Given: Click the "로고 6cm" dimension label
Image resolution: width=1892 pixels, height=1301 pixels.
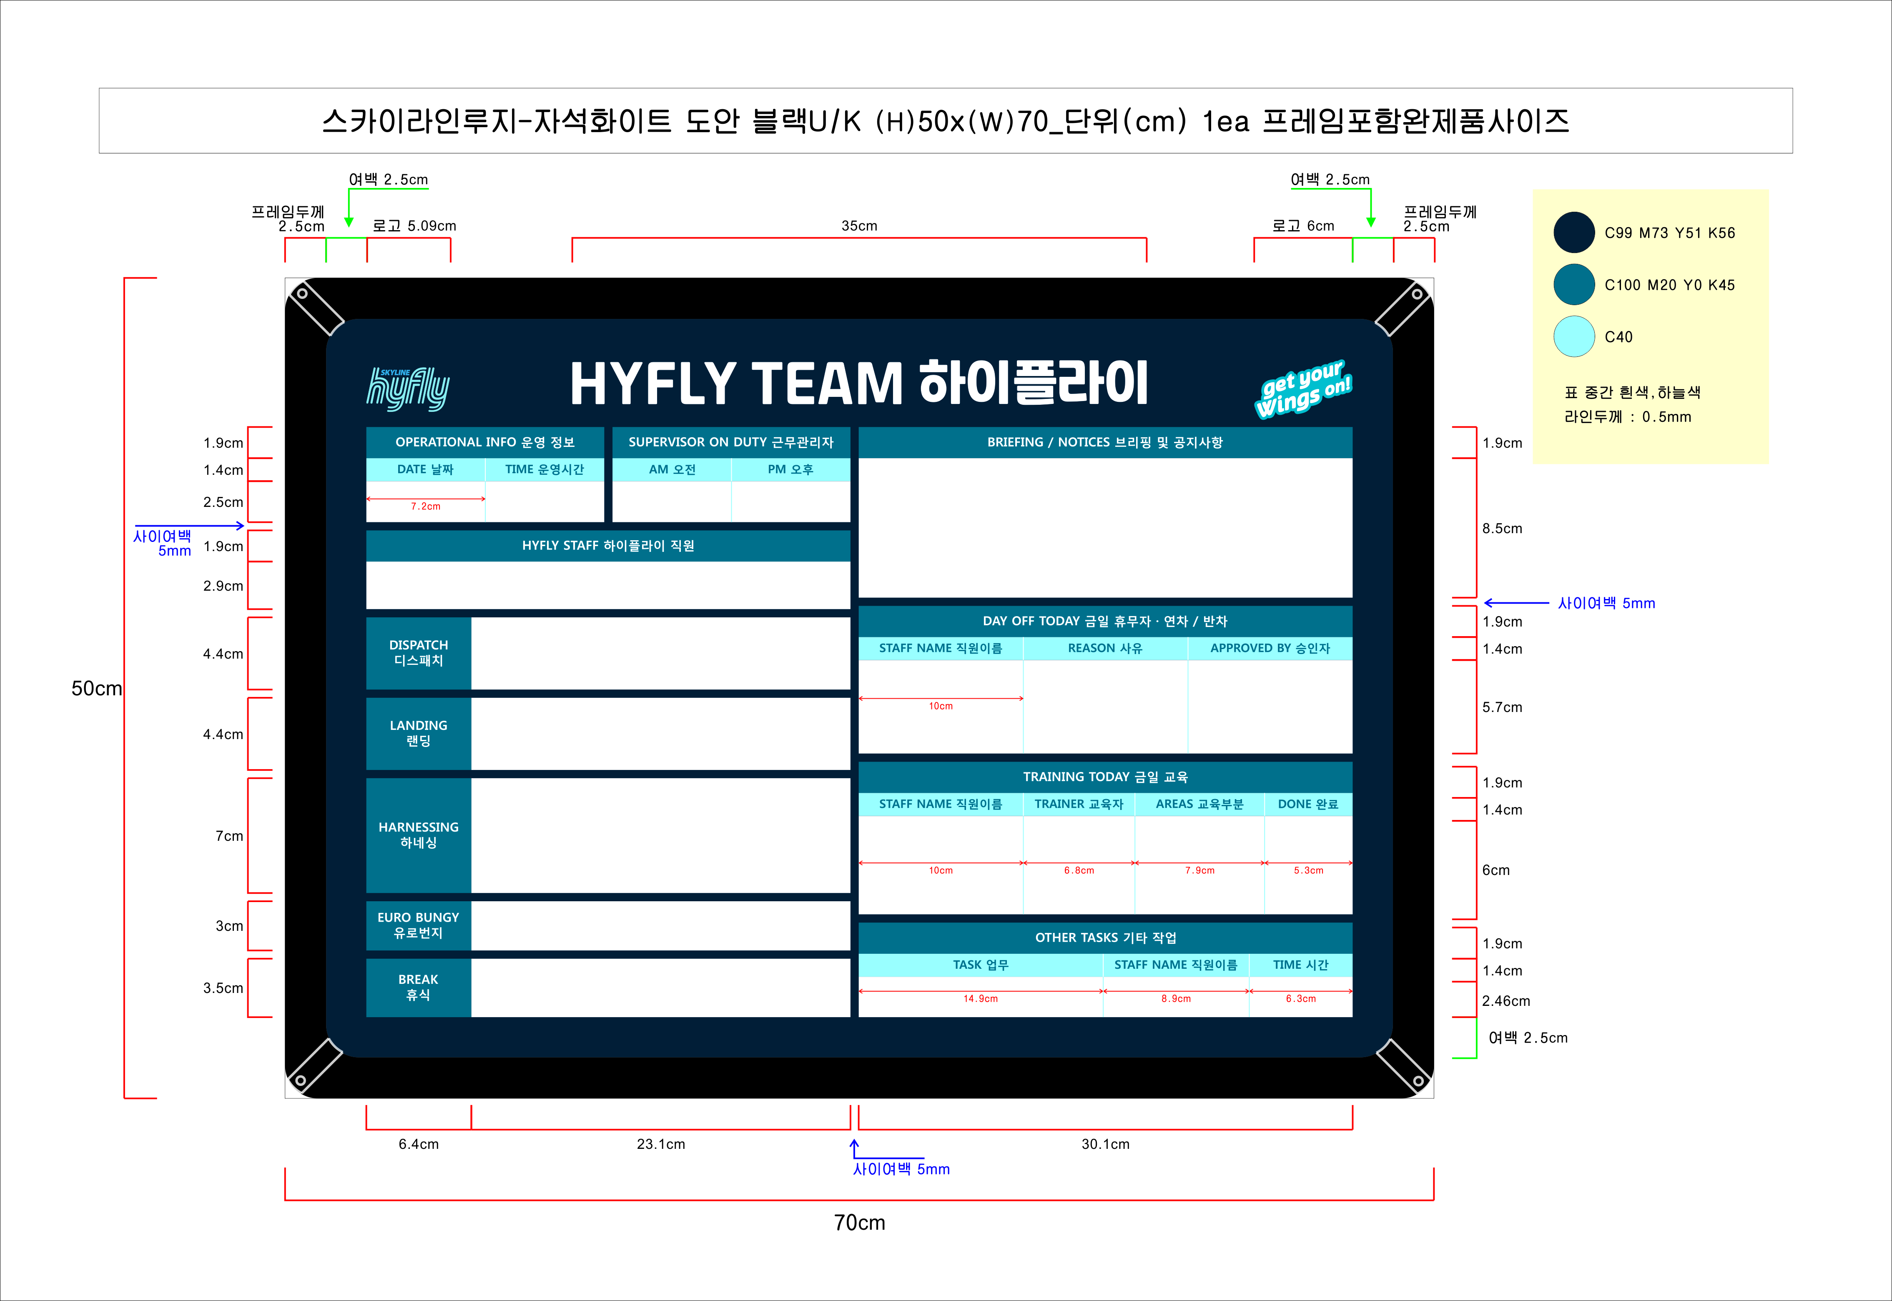Looking at the screenshot, I should pos(1303,226).
